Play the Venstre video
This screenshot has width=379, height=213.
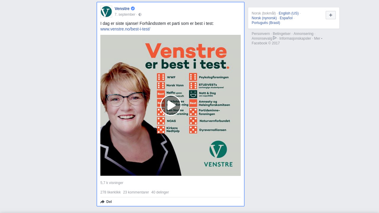[x=171, y=105]
